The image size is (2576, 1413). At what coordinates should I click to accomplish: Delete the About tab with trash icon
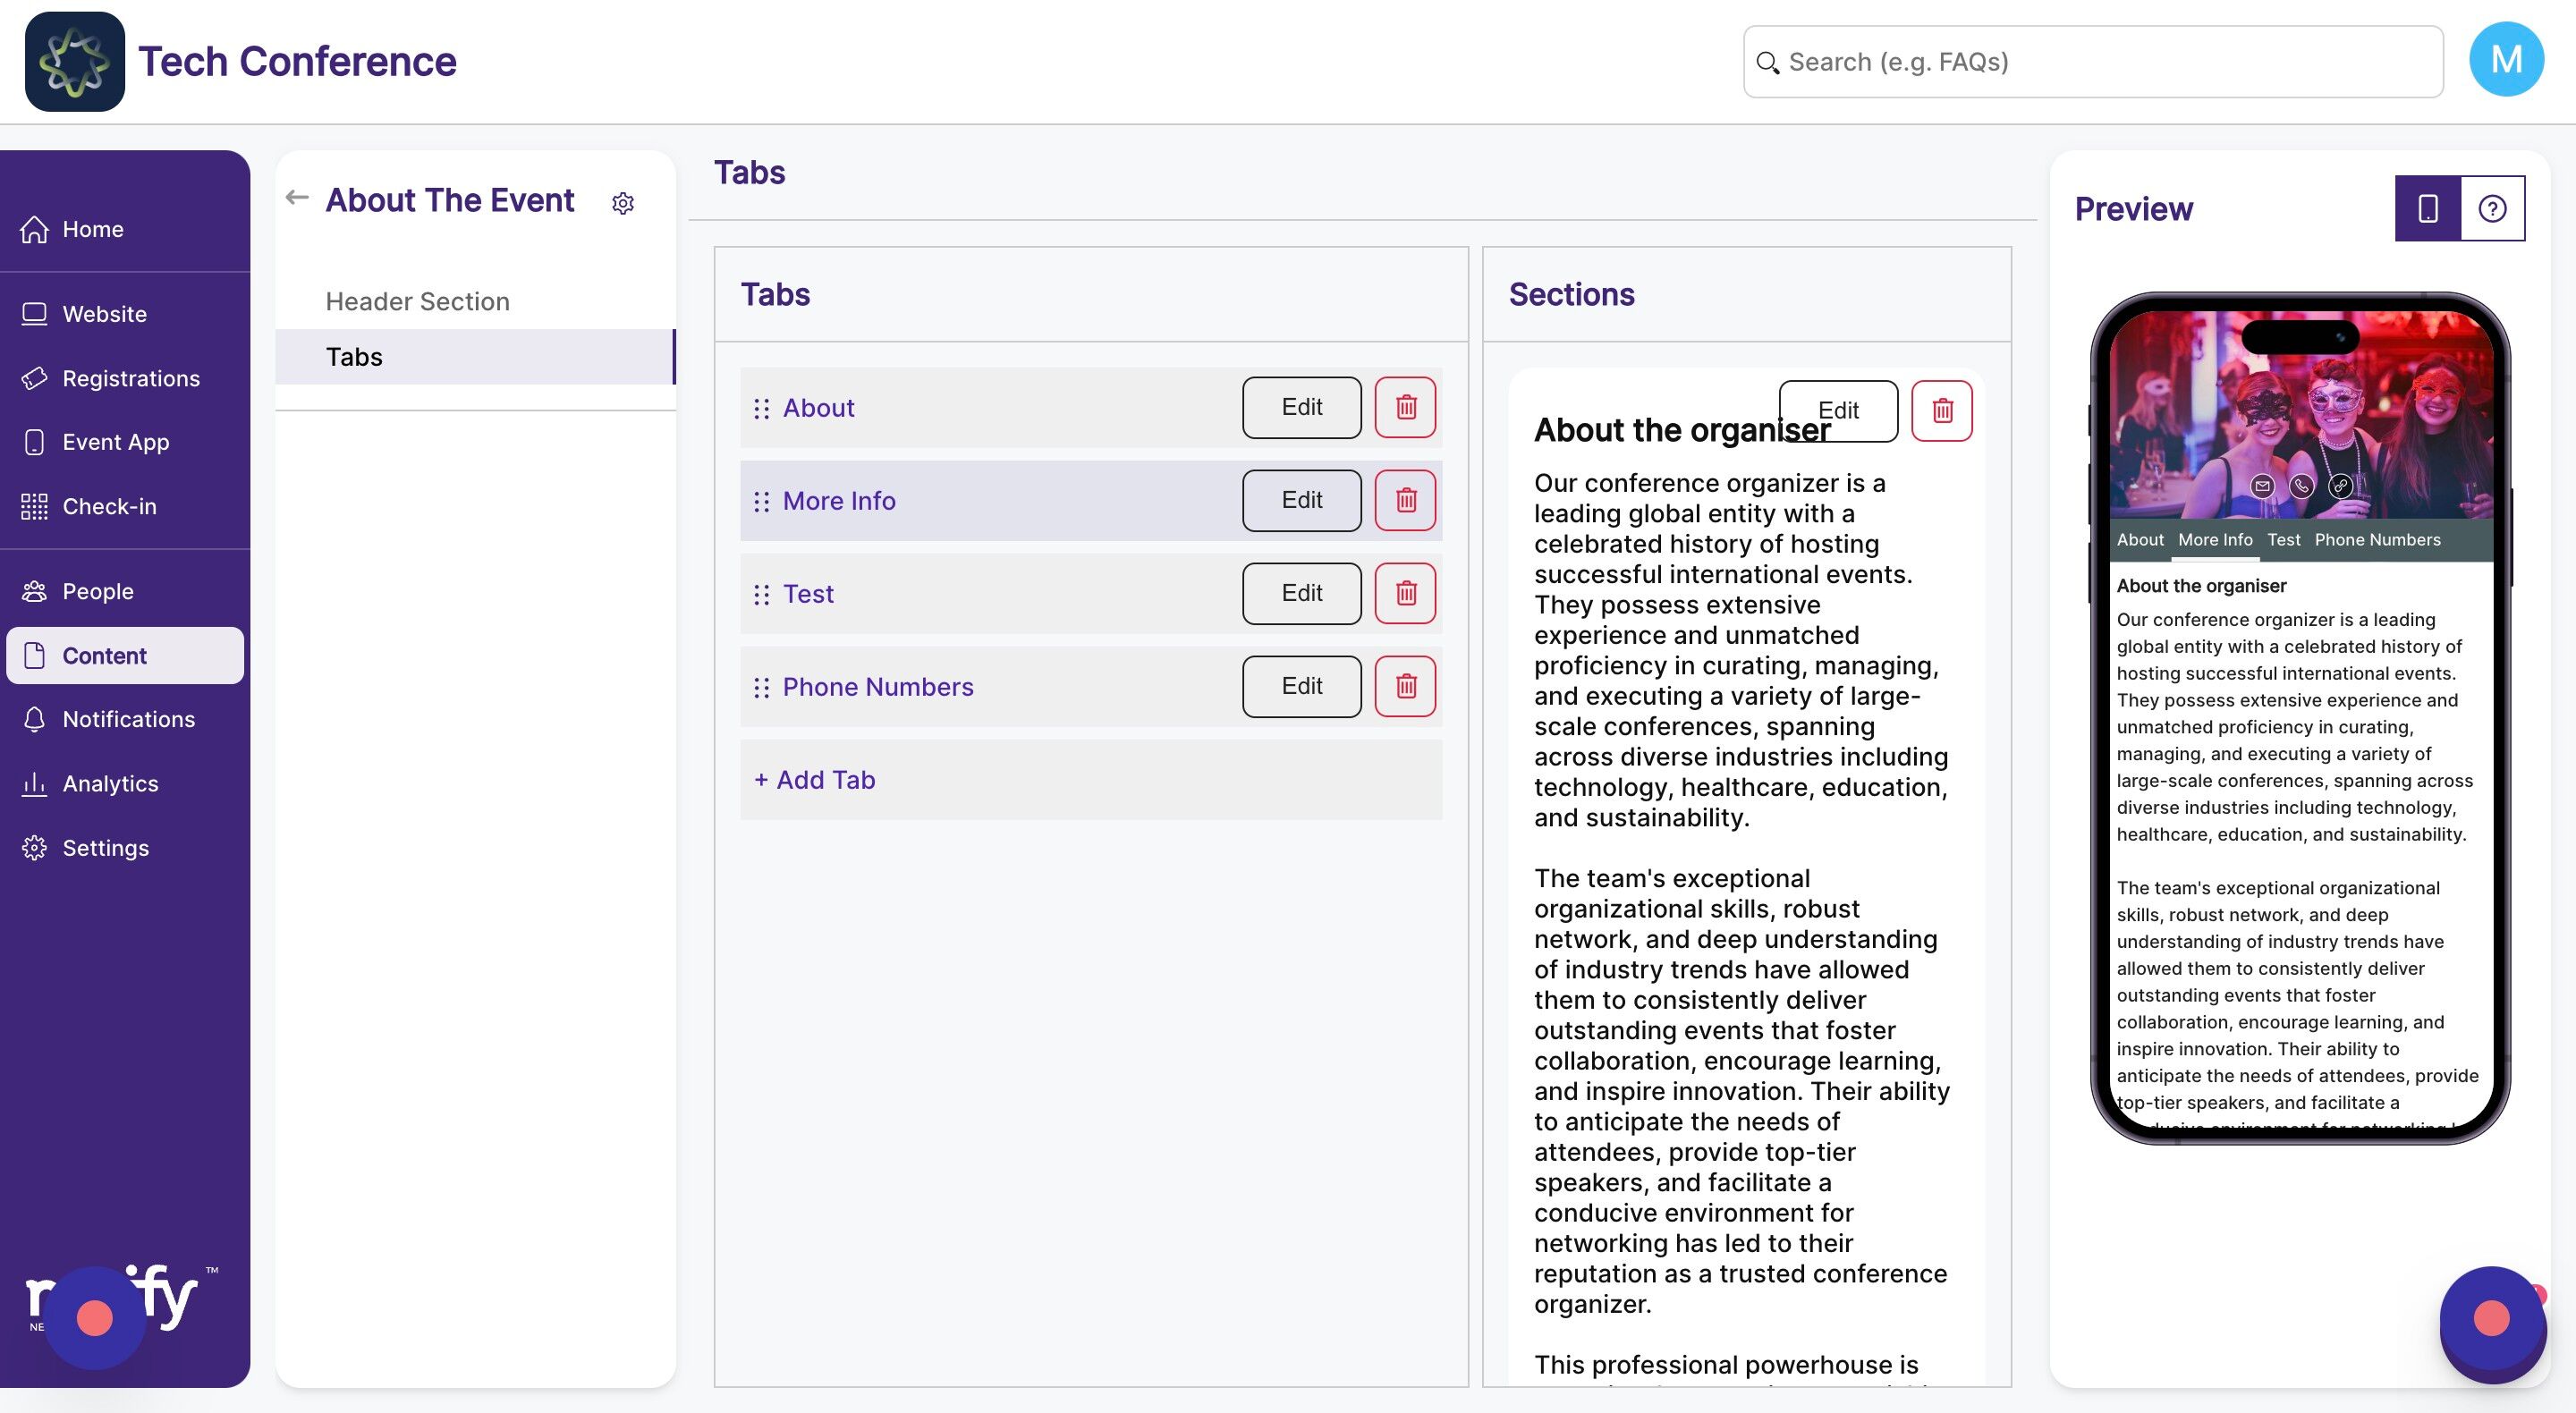[1405, 407]
